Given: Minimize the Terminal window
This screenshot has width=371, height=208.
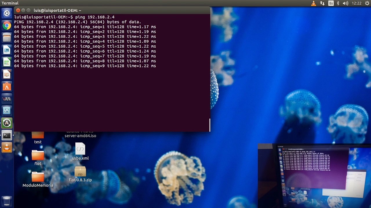Looking at the screenshot, I should coord(23,10).
